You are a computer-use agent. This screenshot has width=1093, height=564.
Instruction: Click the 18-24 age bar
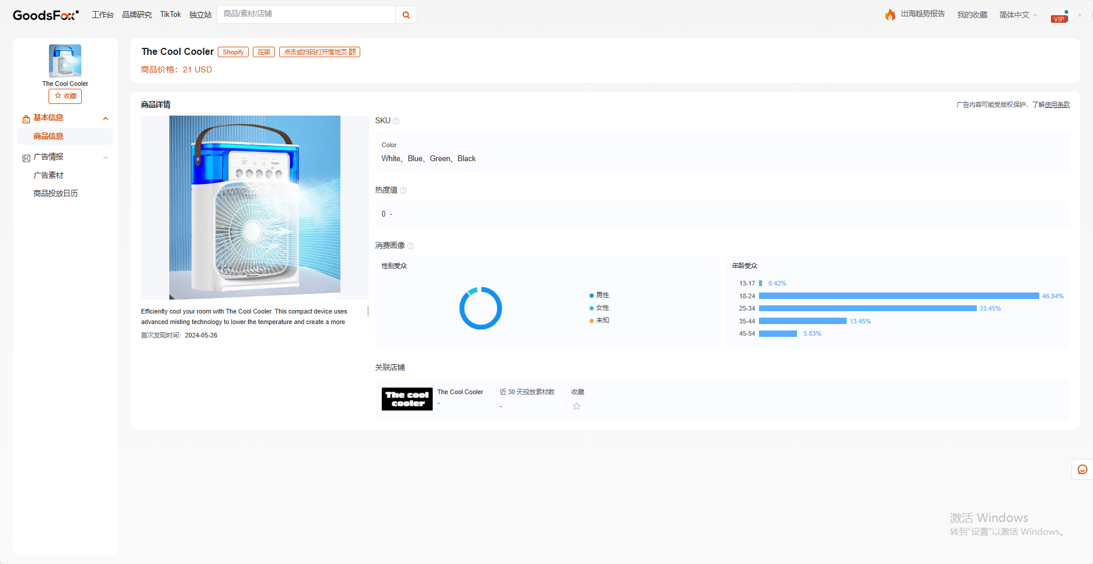coord(899,296)
